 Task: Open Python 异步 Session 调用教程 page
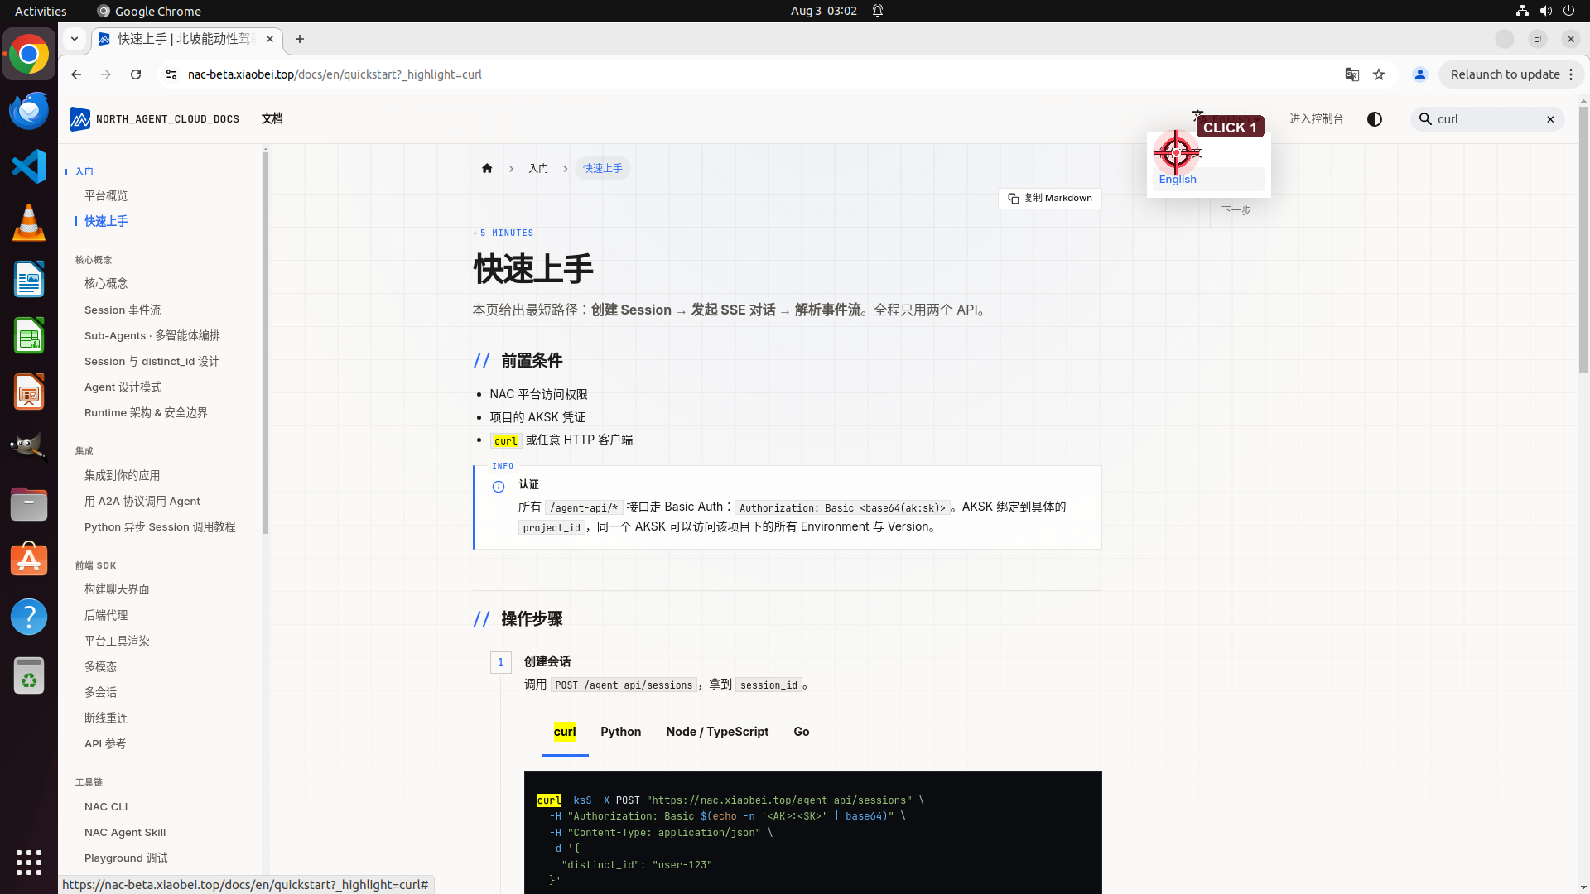pos(160,527)
